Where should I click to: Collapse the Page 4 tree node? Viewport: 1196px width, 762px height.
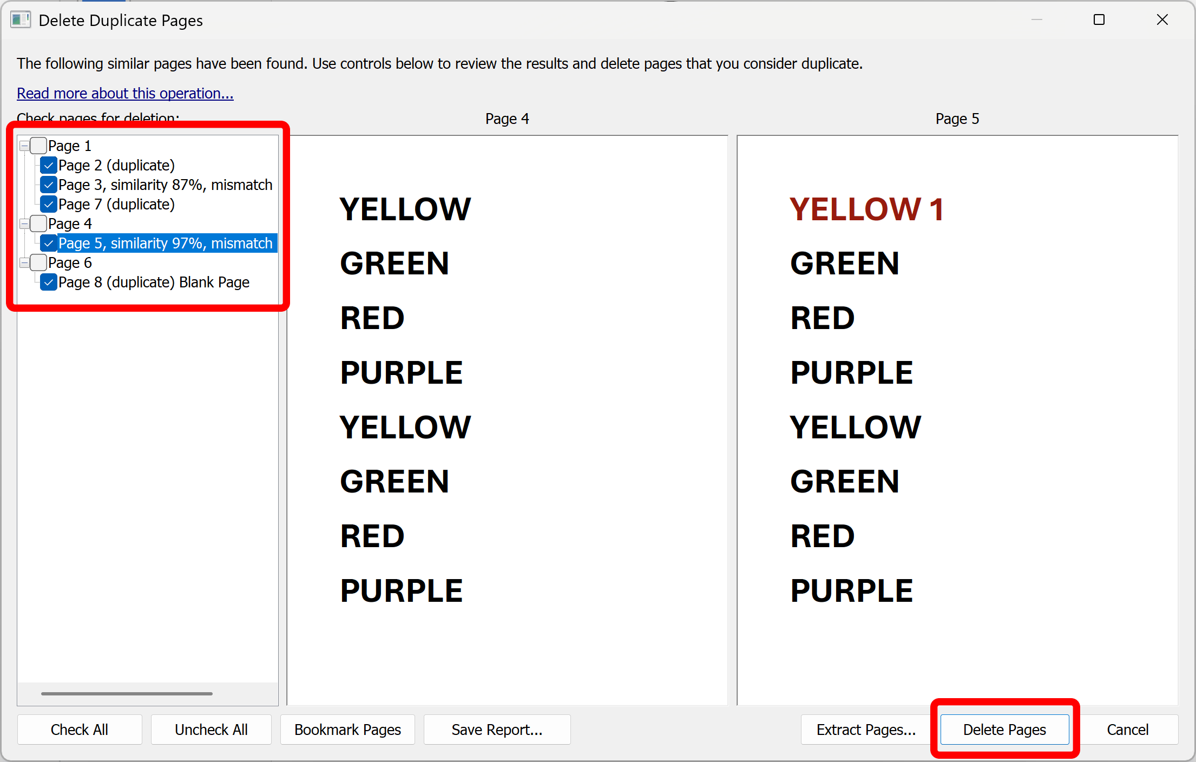25,223
